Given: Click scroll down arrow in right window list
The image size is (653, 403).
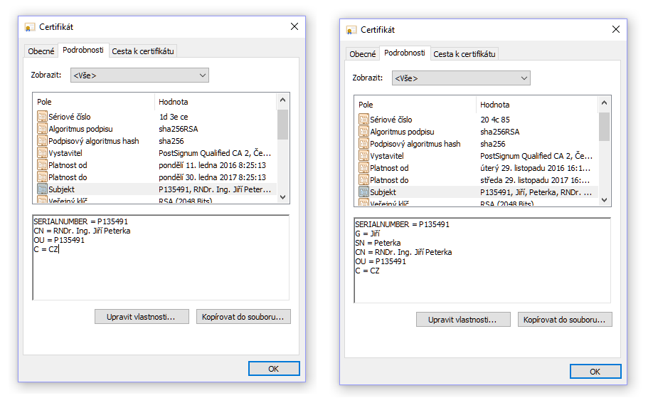Looking at the screenshot, I should tap(605, 200).
